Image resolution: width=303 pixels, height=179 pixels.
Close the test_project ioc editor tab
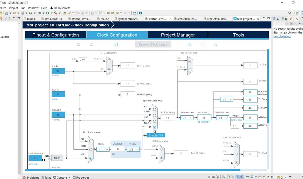(x=258, y=19)
